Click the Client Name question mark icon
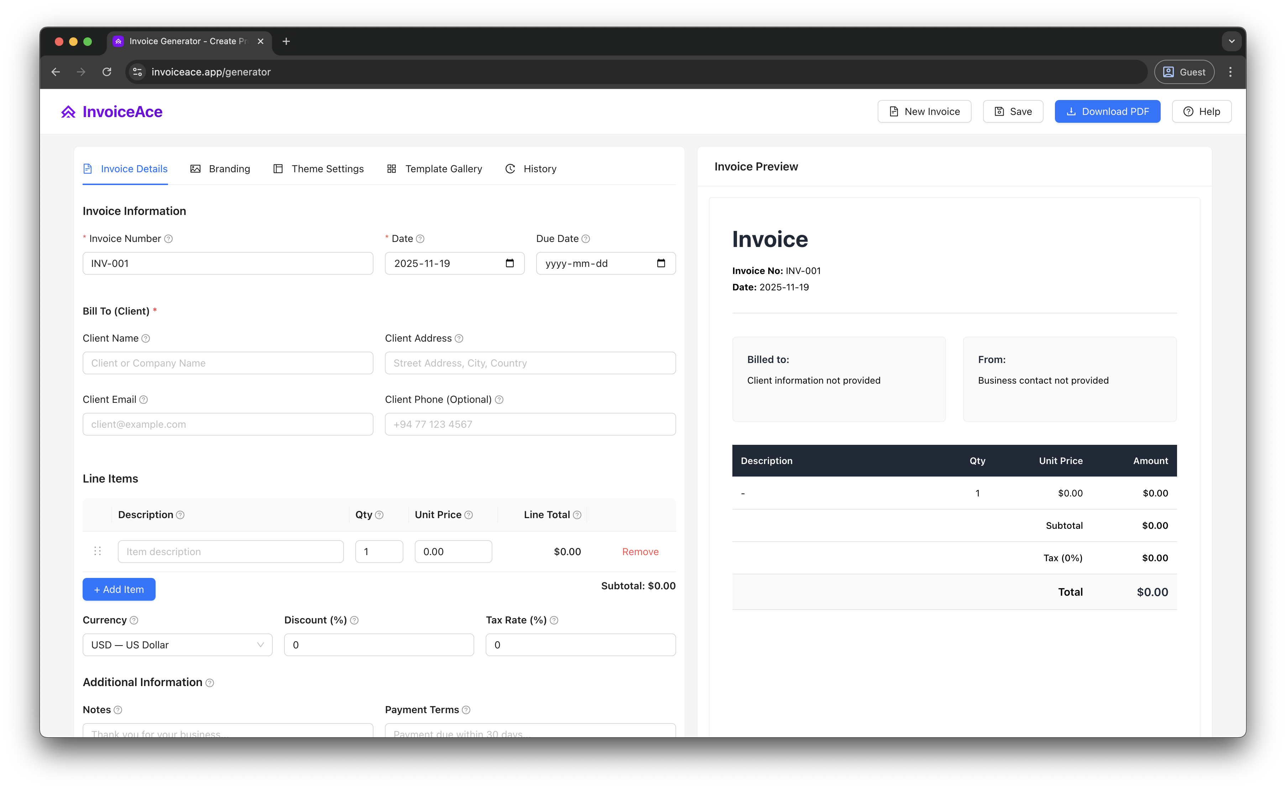The height and width of the screenshot is (790, 1286). 145,338
